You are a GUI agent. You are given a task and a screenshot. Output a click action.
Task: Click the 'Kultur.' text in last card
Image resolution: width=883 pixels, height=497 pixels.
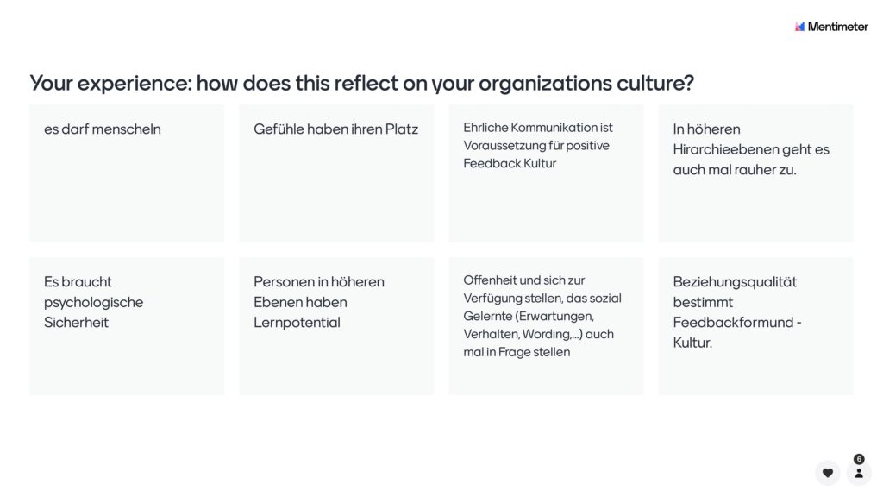coord(692,343)
